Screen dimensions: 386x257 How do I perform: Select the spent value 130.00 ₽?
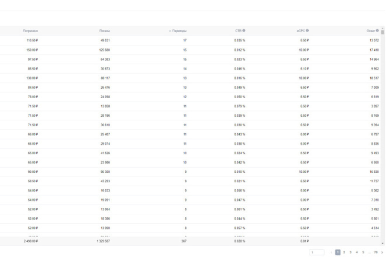pyautogui.click(x=32, y=78)
